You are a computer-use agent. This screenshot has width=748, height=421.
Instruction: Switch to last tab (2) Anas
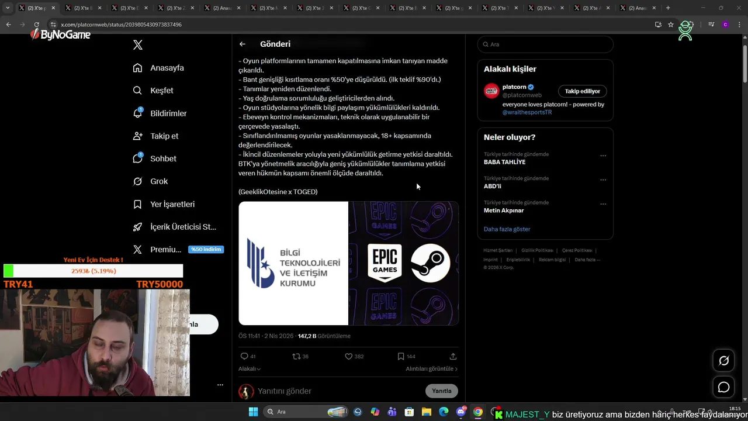[638, 8]
